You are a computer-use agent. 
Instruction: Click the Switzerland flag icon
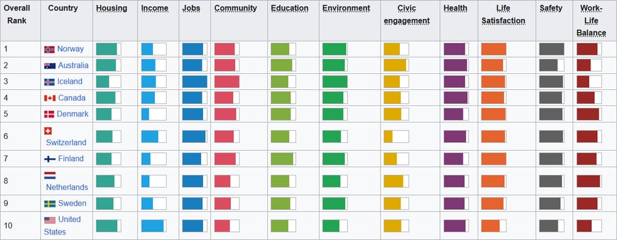(x=48, y=130)
